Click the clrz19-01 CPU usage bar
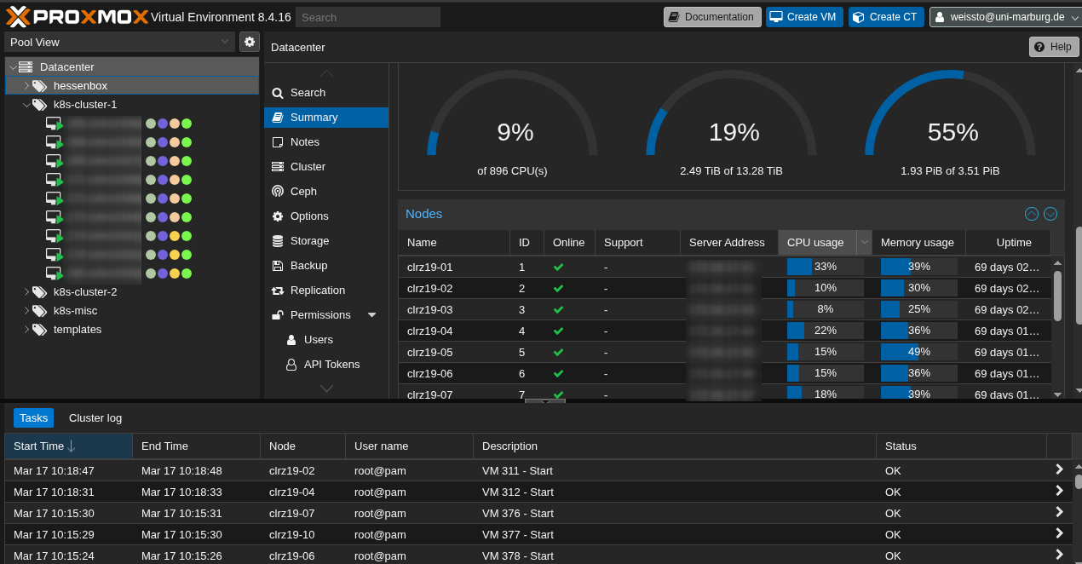 coord(825,267)
